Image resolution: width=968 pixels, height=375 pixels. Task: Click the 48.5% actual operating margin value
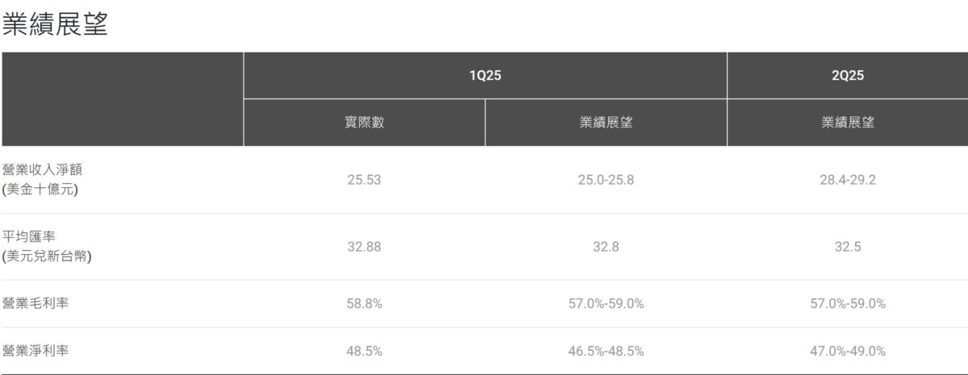coord(364,352)
